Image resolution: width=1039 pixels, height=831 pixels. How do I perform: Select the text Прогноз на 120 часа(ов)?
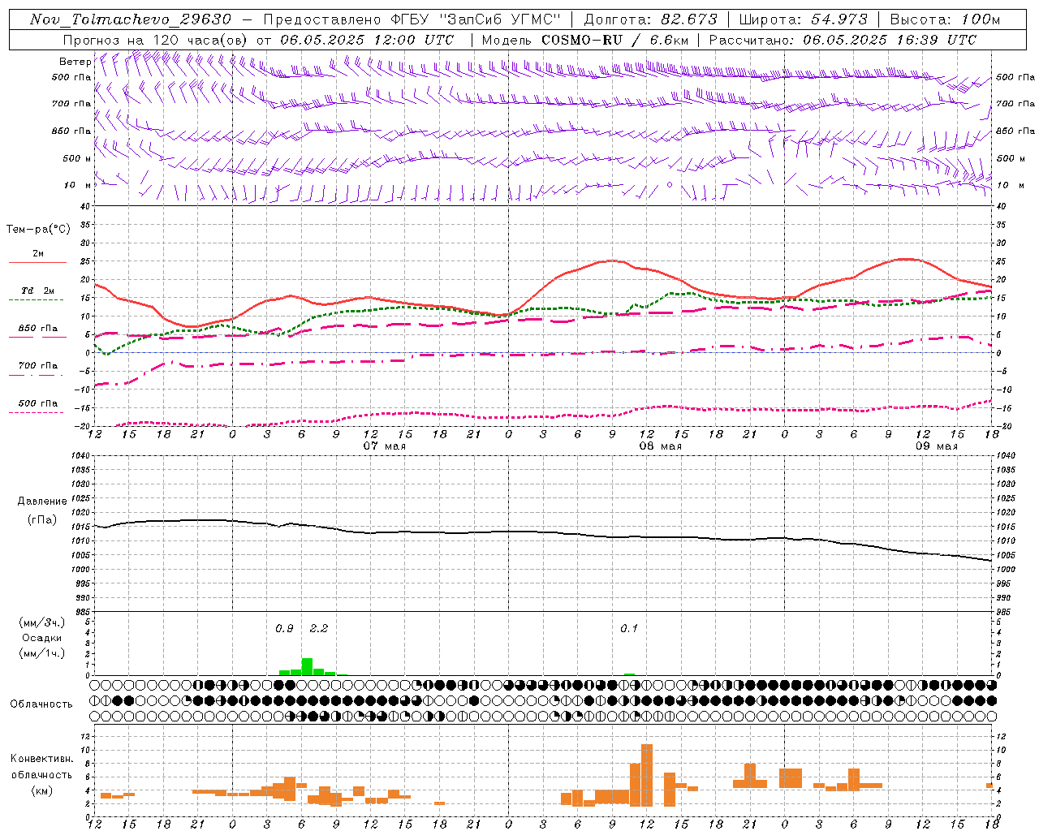(157, 40)
